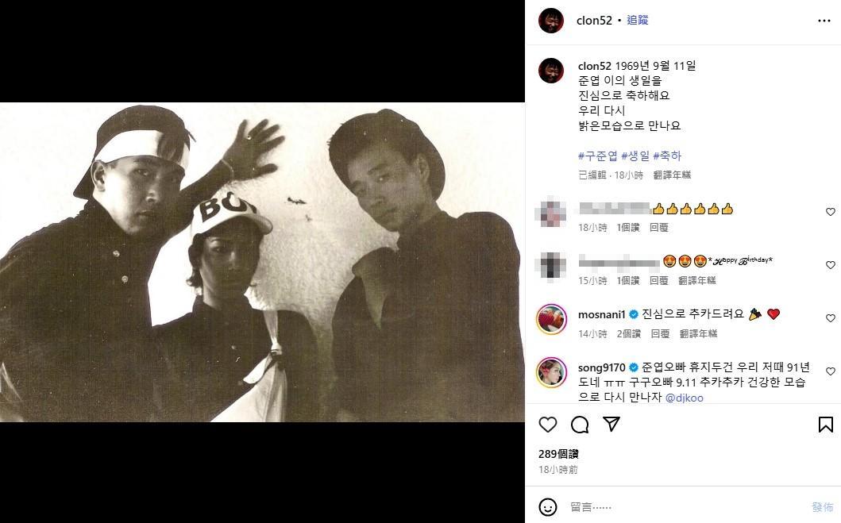The width and height of the screenshot is (841, 523).
Task: Open the three-dot more options menu
Action: (824, 21)
